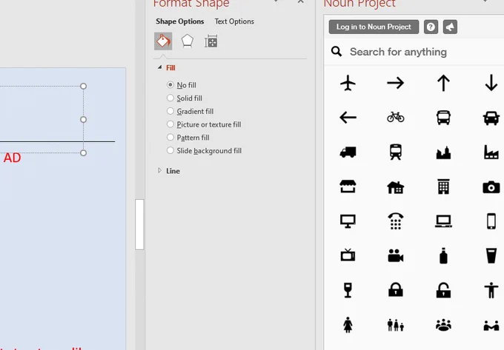
Task: Insert the drinking cup icon
Action: click(x=491, y=256)
